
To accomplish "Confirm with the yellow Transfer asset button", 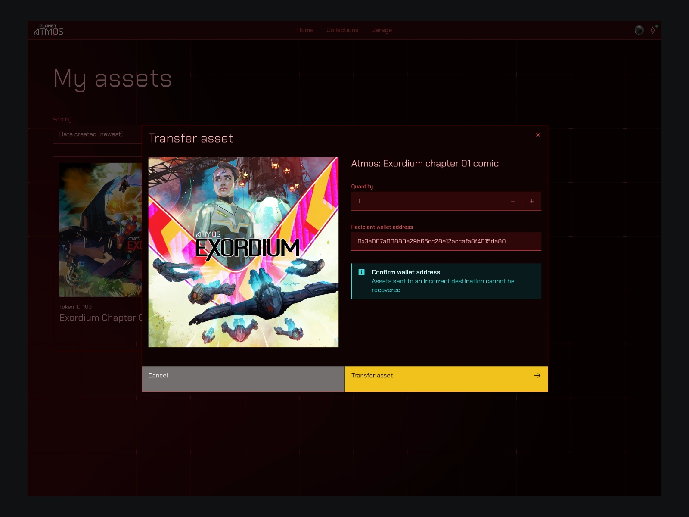I will (447, 379).
